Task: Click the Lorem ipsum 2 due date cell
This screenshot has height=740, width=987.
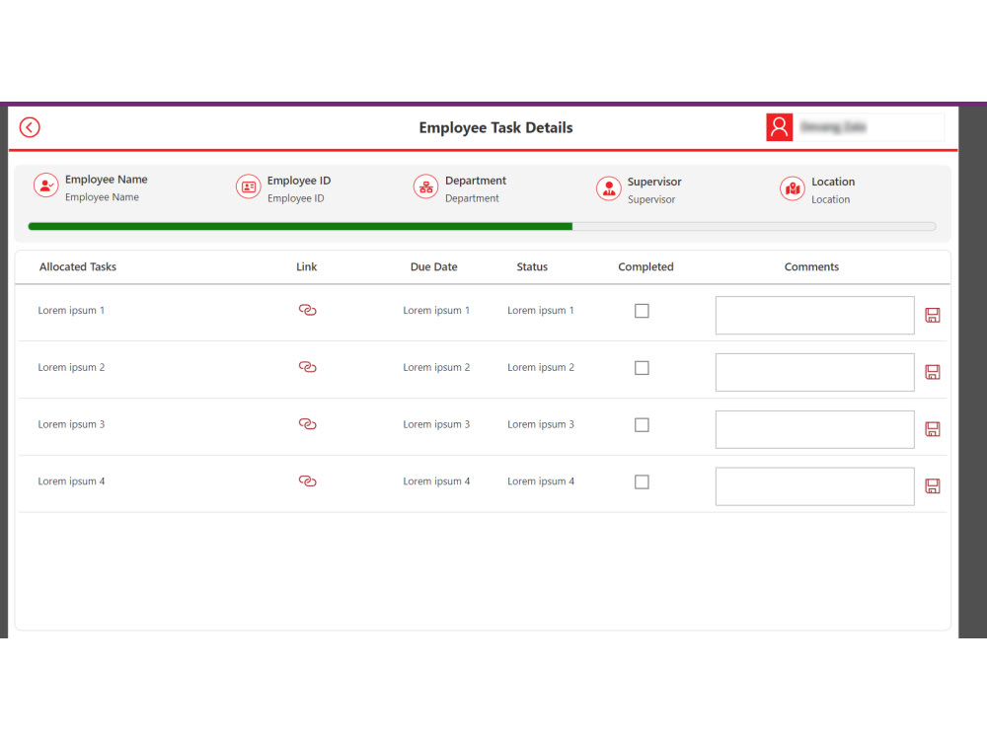Action: click(436, 367)
